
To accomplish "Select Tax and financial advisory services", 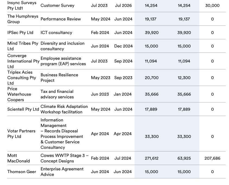I will [x=57, y=94].
